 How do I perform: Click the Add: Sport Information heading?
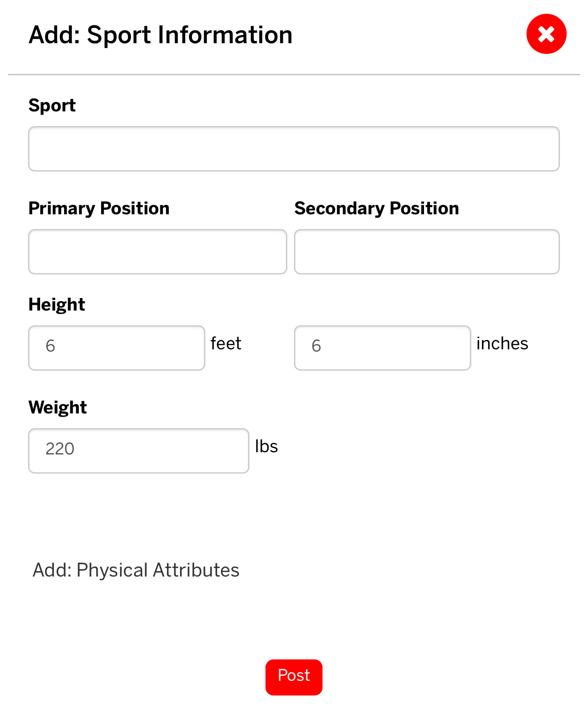pos(160,35)
